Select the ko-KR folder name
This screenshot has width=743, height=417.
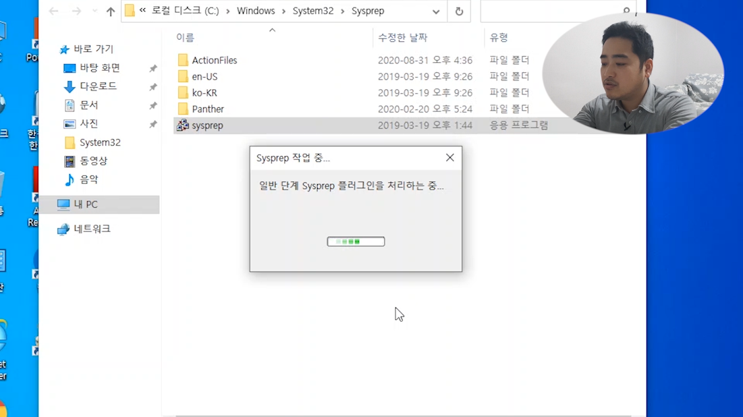(204, 93)
